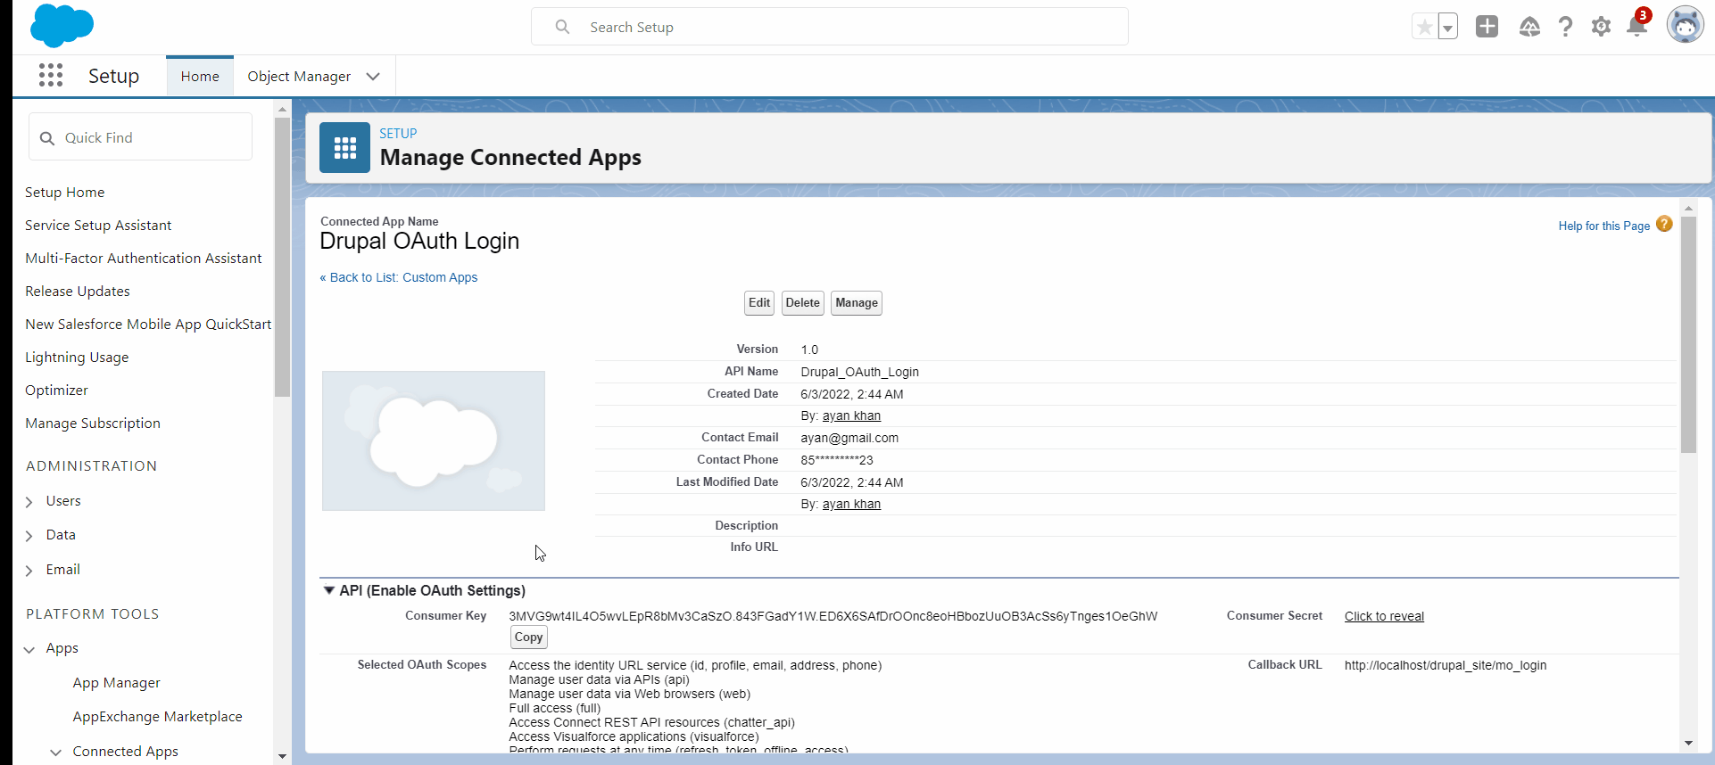
Task: Expand the Users tree section
Action: 29,502
